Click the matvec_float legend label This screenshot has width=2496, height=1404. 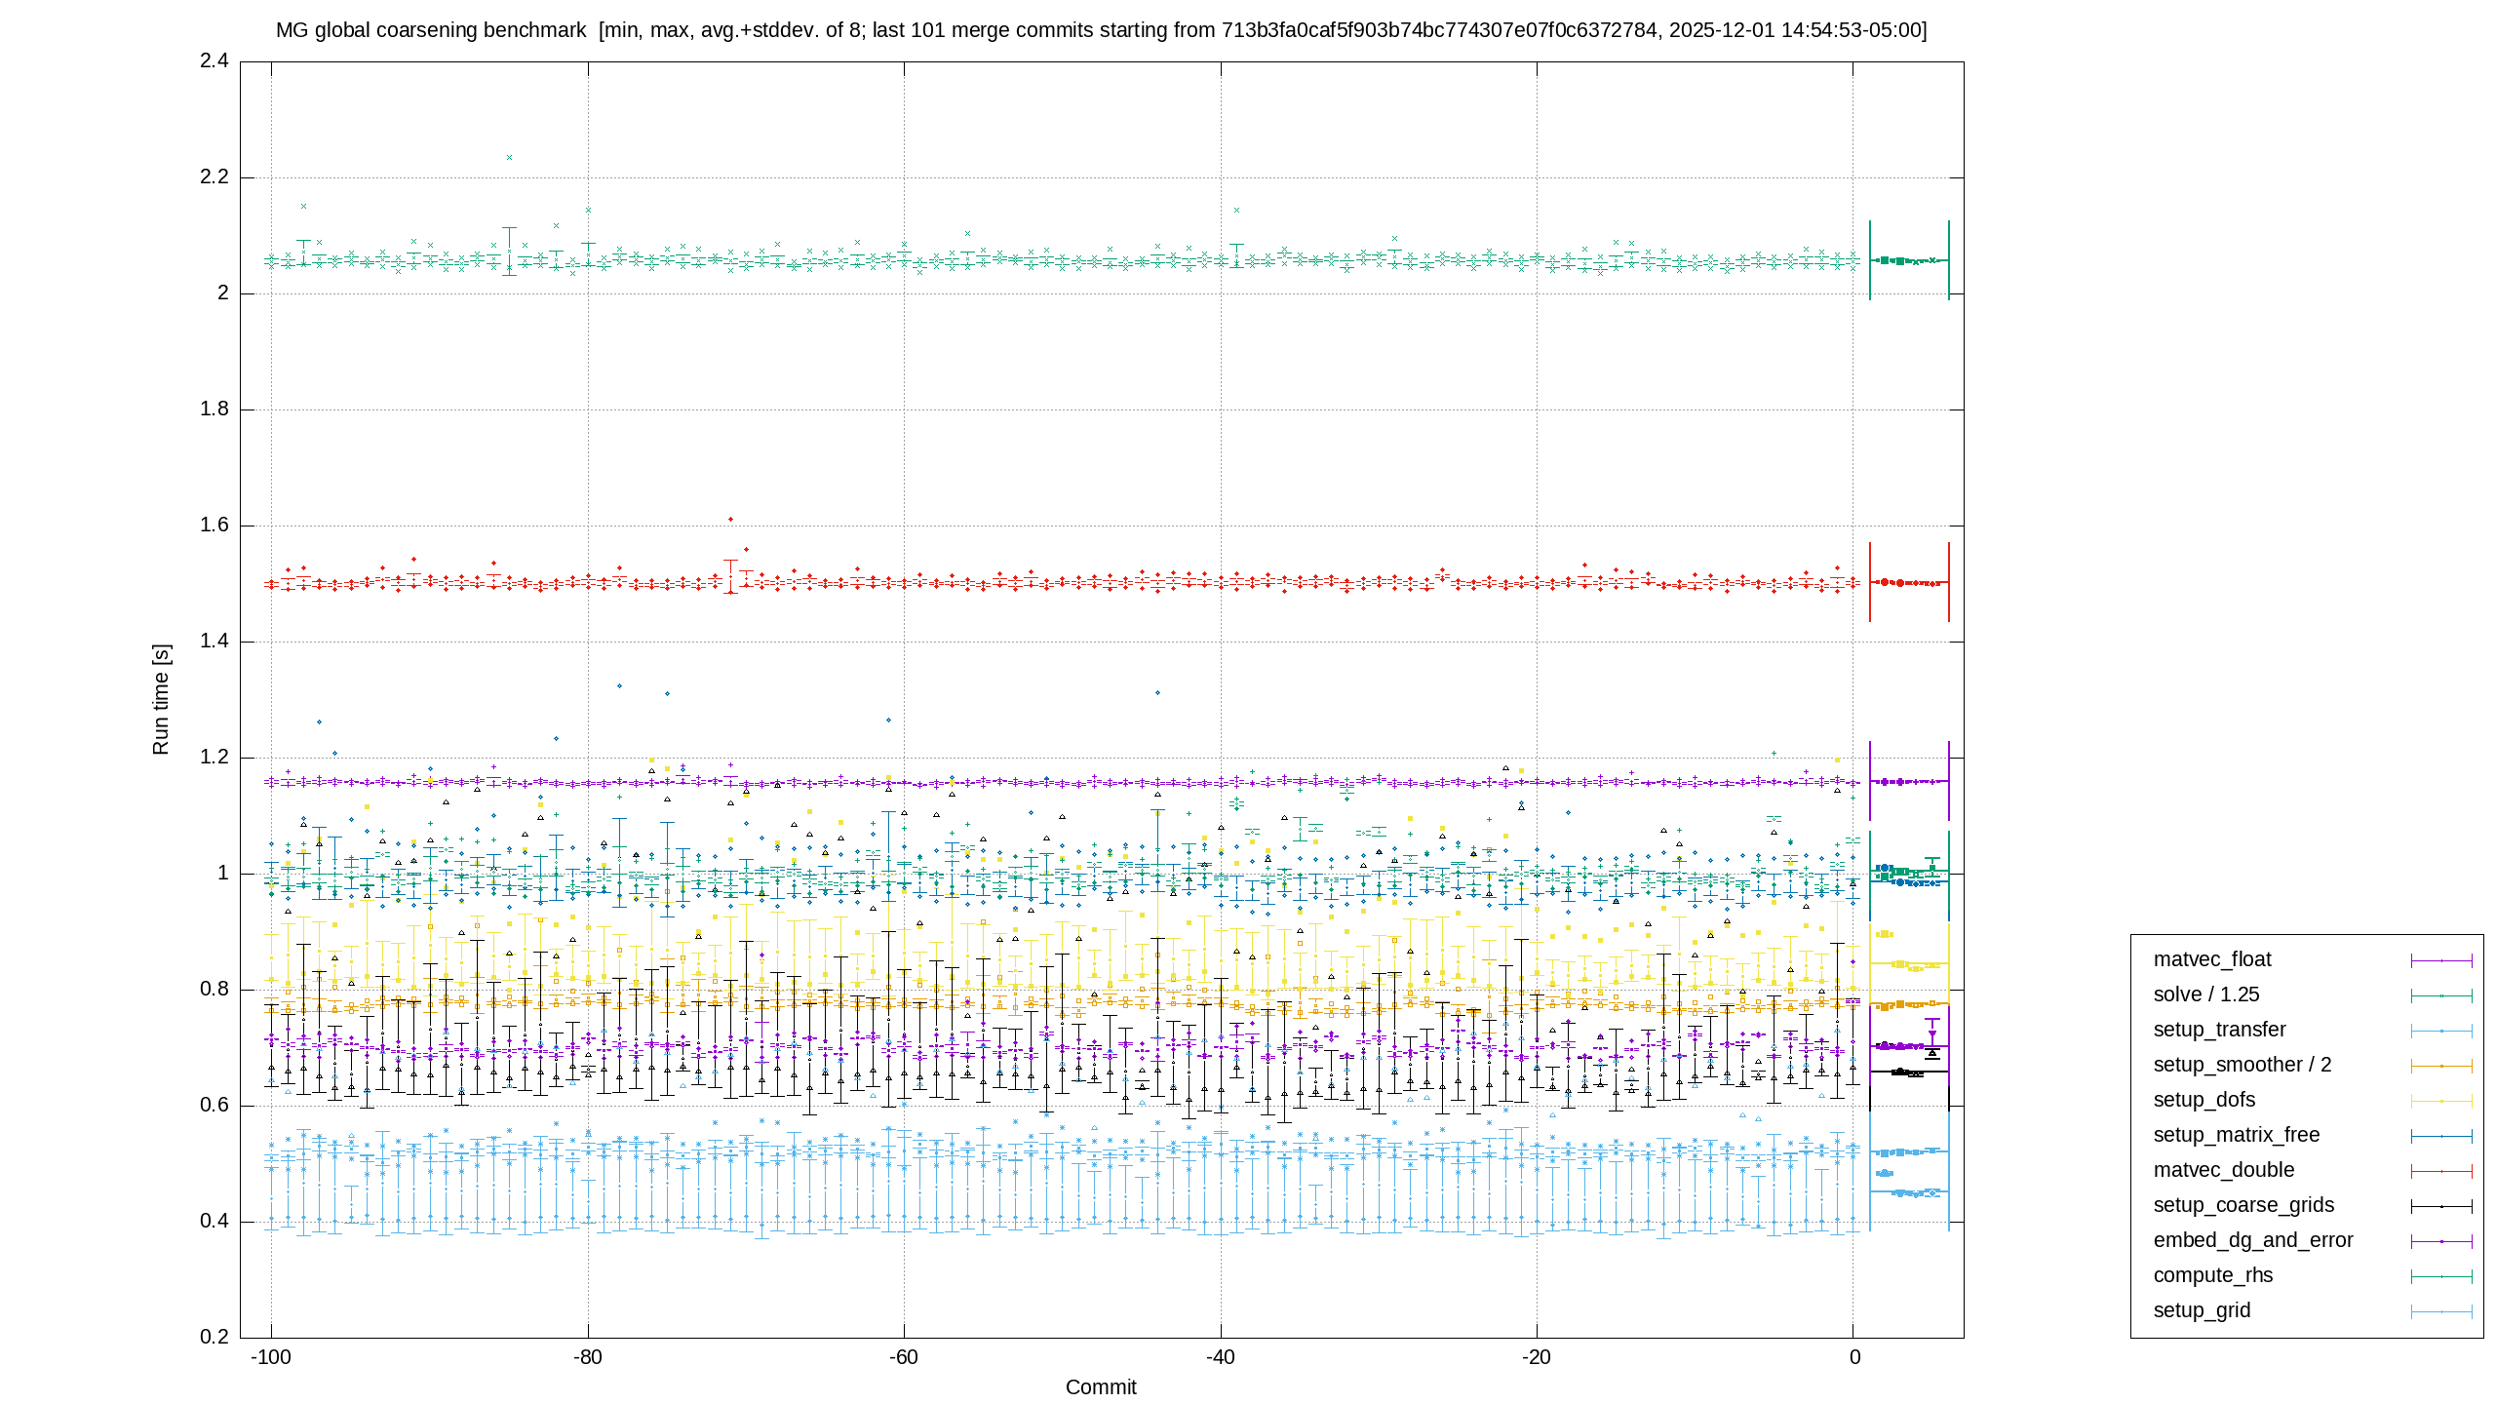coord(2211,959)
